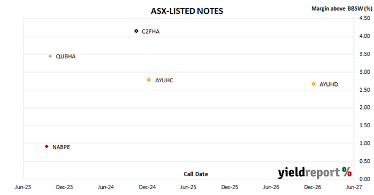Click the AYUHC orange diamond marker
This screenshot has height=195, width=374.
[149, 80]
